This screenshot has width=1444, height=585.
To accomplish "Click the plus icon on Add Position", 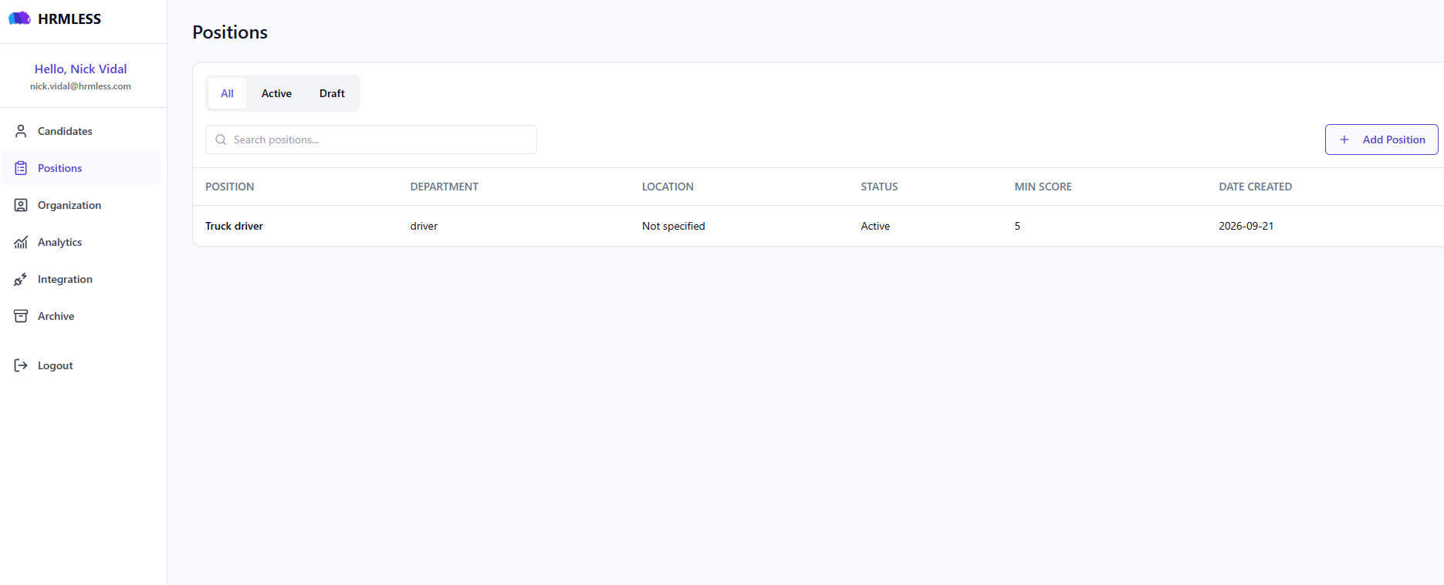I will [x=1344, y=140].
